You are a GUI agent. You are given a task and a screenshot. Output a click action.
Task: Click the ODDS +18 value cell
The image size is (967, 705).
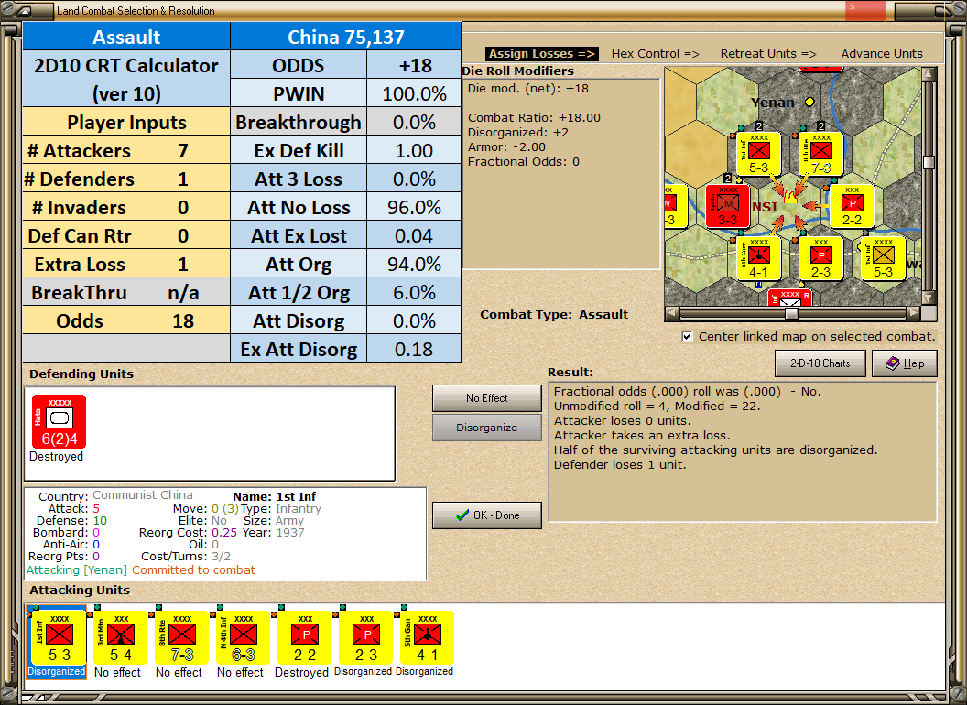click(414, 65)
